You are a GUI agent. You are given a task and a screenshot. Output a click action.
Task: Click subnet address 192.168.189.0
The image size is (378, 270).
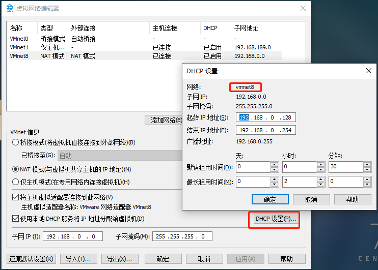tap(253, 47)
